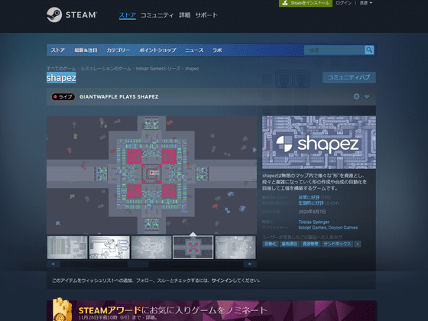Select ラボ tab in store bar
The height and width of the screenshot is (321, 428).
pos(217,50)
